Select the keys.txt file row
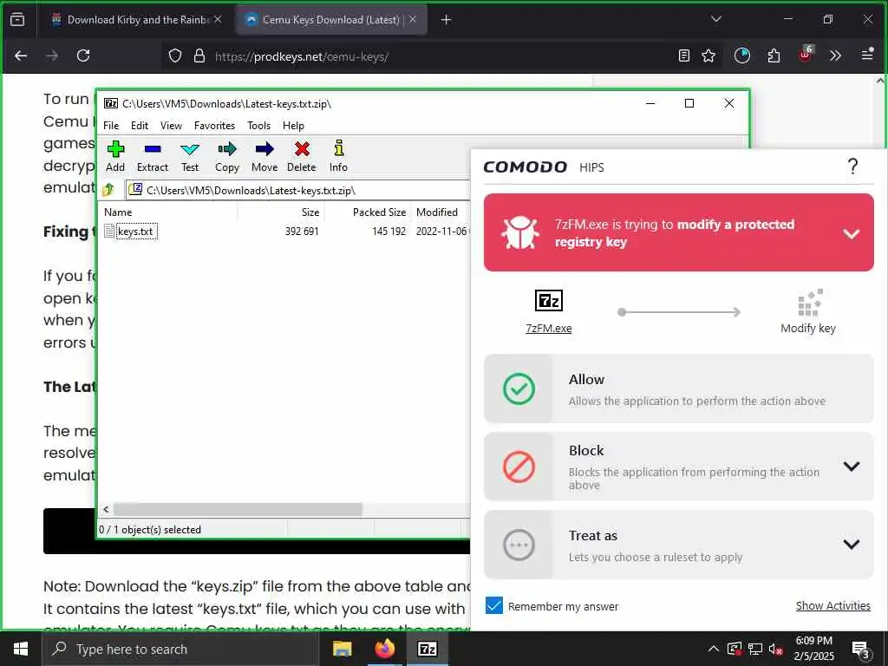 tap(284, 231)
